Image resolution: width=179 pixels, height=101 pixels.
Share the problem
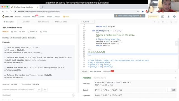(x=44, y=32)
